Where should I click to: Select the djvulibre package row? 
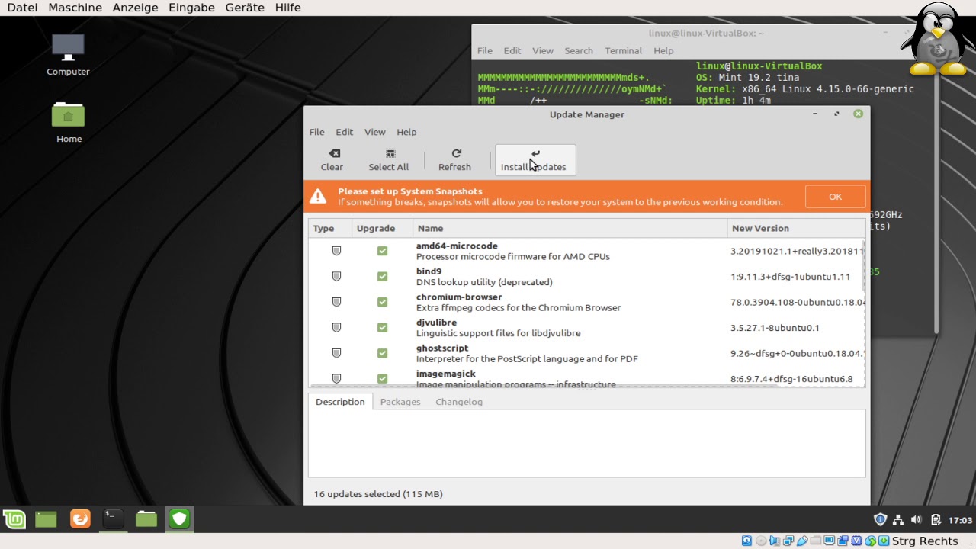pyautogui.click(x=586, y=328)
